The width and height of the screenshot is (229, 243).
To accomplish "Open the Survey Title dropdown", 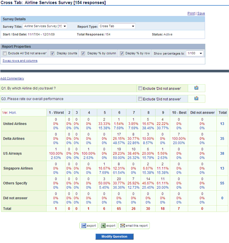I will 45,26.
